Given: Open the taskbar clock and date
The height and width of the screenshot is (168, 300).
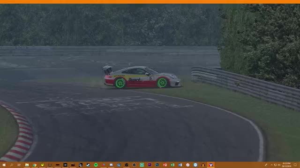Looking at the screenshot, I should 286,165.
